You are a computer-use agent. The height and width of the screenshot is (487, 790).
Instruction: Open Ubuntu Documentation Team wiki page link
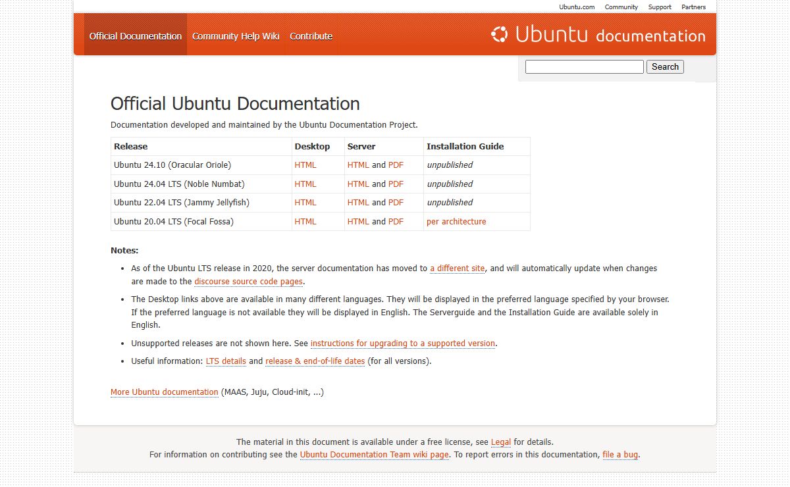(x=375, y=455)
